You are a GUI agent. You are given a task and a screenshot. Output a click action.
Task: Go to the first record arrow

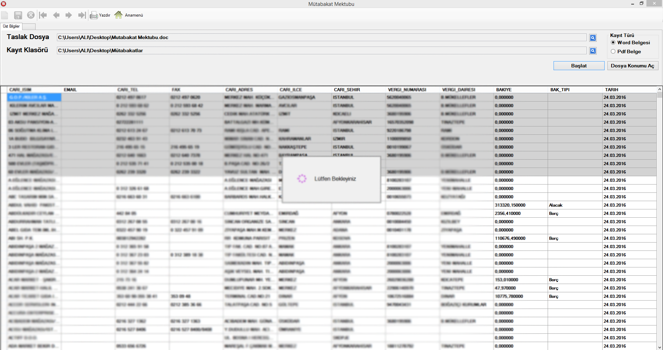(x=43, y=15)
